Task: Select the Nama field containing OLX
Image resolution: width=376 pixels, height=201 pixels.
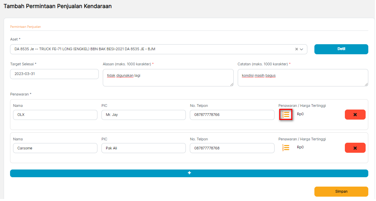Action: point(55,115)
